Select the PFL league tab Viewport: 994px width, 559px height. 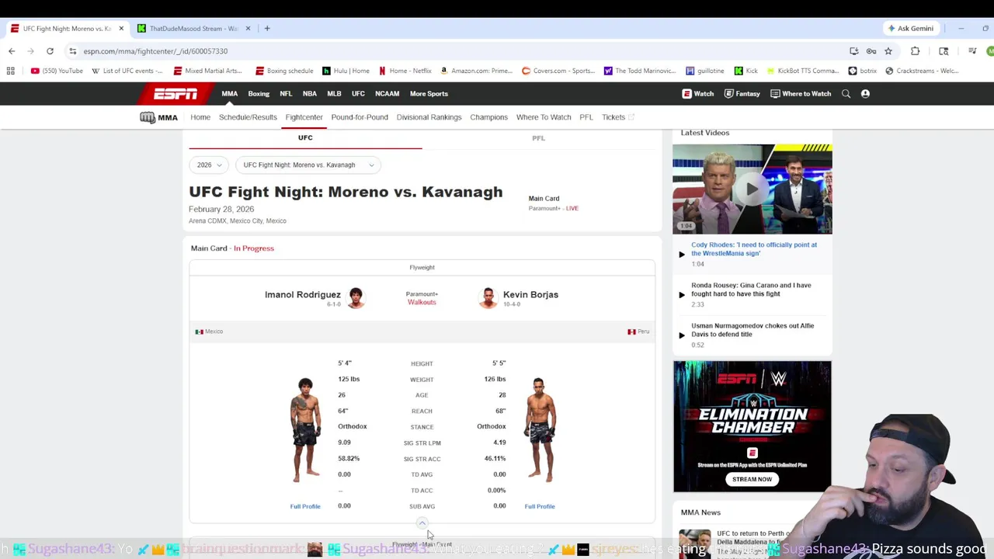point(538,138)
